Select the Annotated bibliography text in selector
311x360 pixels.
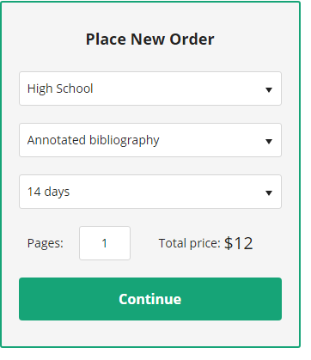[93, 140]
